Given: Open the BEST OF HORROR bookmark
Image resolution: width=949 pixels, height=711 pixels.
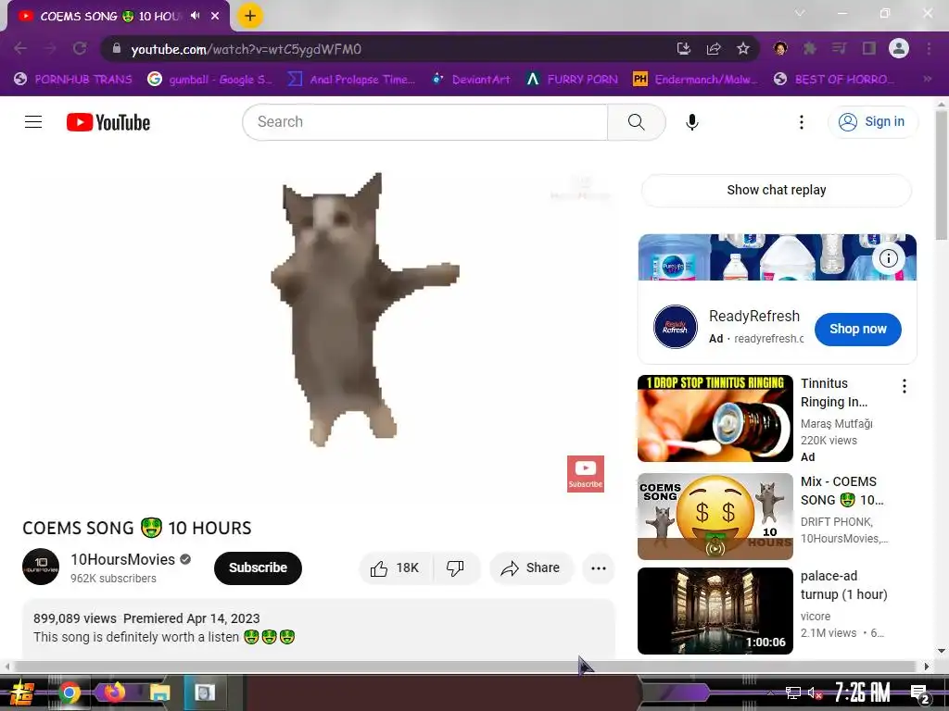Looking at the screenshot, I should (x=834, y=80).
